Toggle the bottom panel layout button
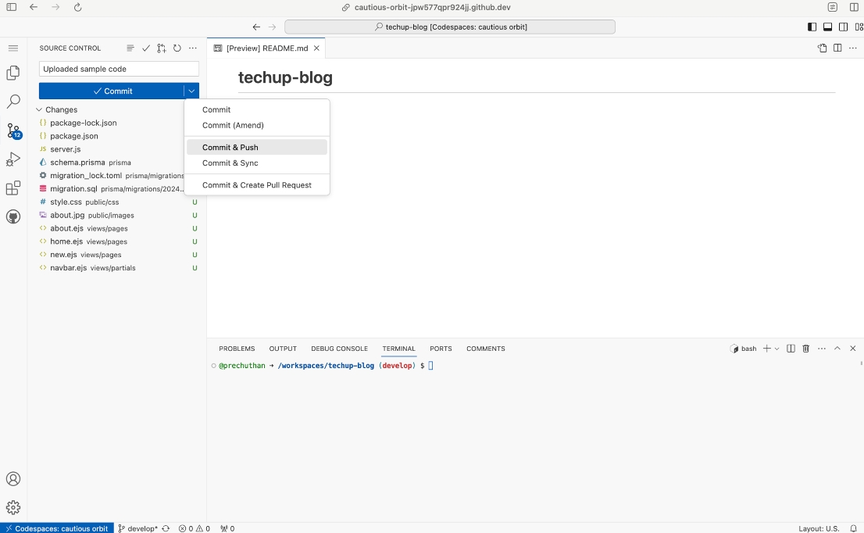 point(828,27)
